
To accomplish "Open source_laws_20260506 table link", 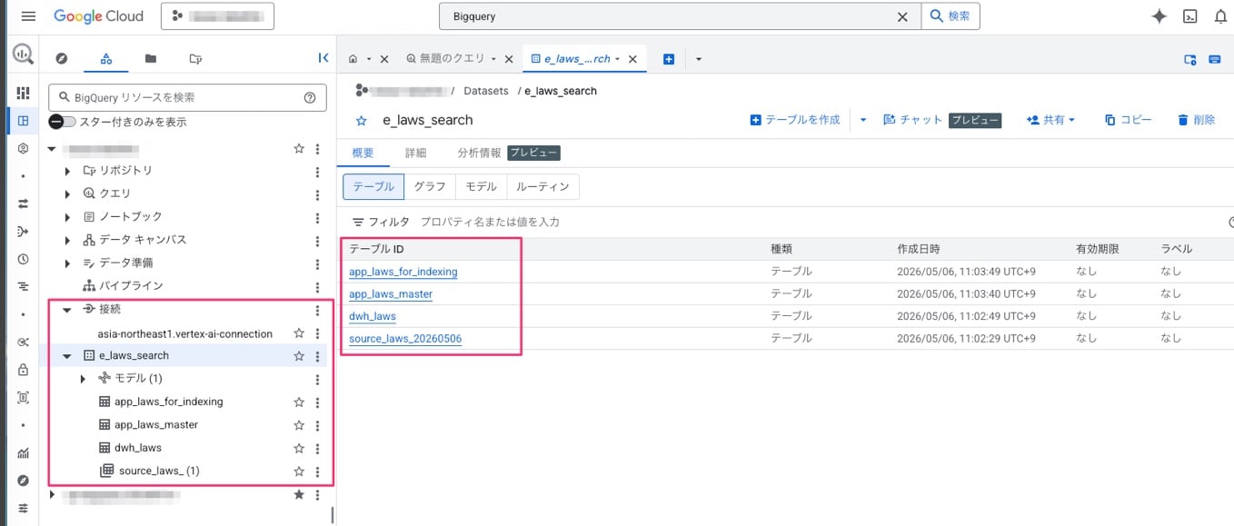I will tap(405, 339).
